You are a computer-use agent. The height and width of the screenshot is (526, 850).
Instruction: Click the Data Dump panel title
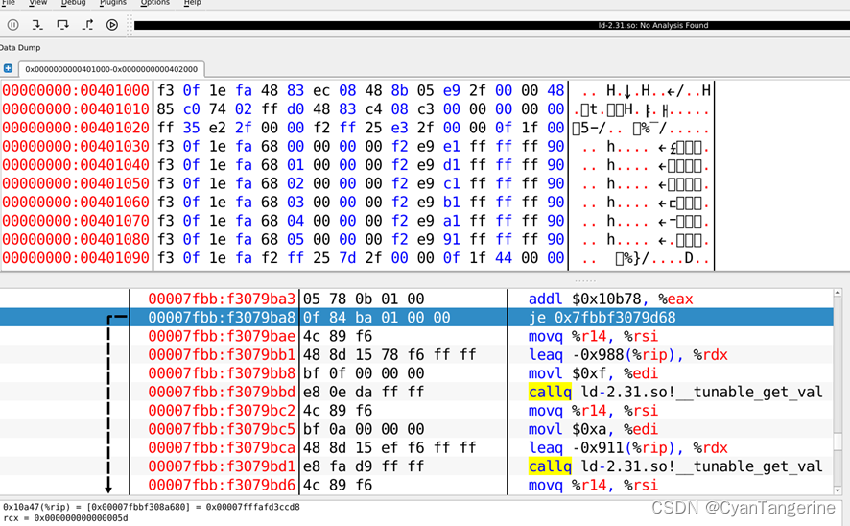(x=20, y=48)
